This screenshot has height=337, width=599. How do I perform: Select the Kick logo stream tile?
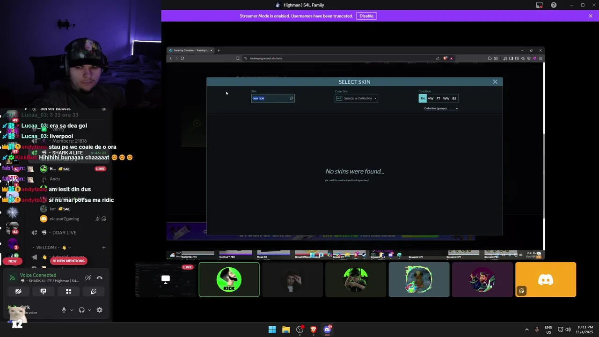click(x=229, y=279)
